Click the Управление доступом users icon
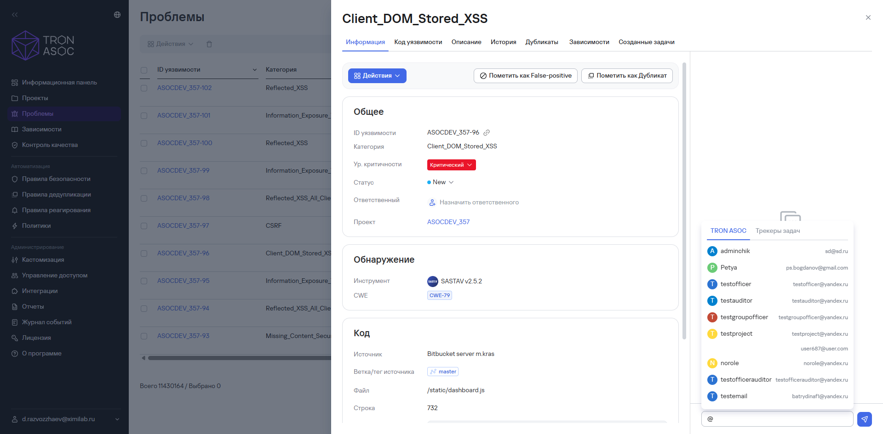Image resolution: width=883 pixels, height=434 pixels. [x=15, y=276]
